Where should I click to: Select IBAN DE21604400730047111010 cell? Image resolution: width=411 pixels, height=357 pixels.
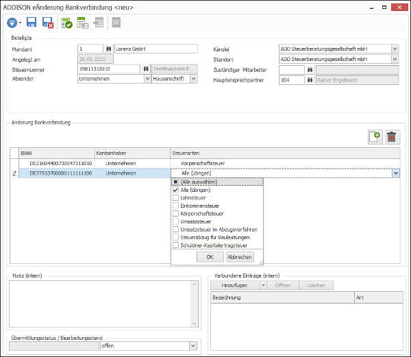tap(57, 163)
